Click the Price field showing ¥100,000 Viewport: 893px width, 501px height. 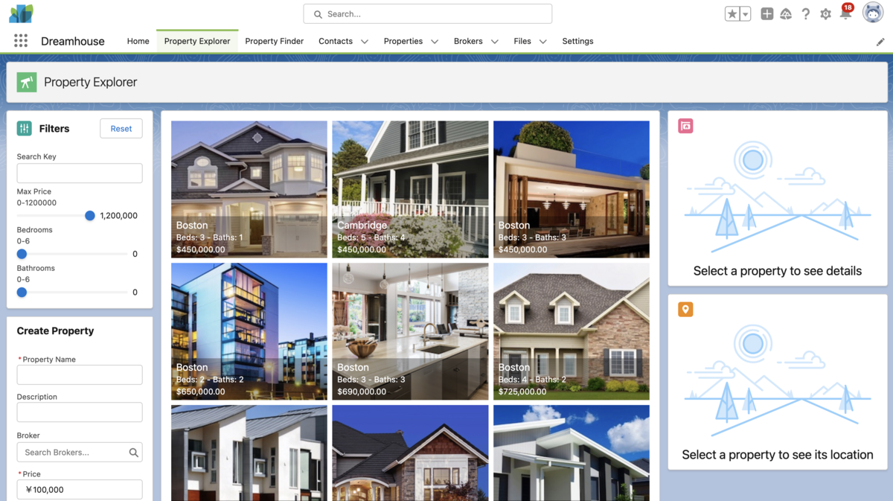click(80, 490)
